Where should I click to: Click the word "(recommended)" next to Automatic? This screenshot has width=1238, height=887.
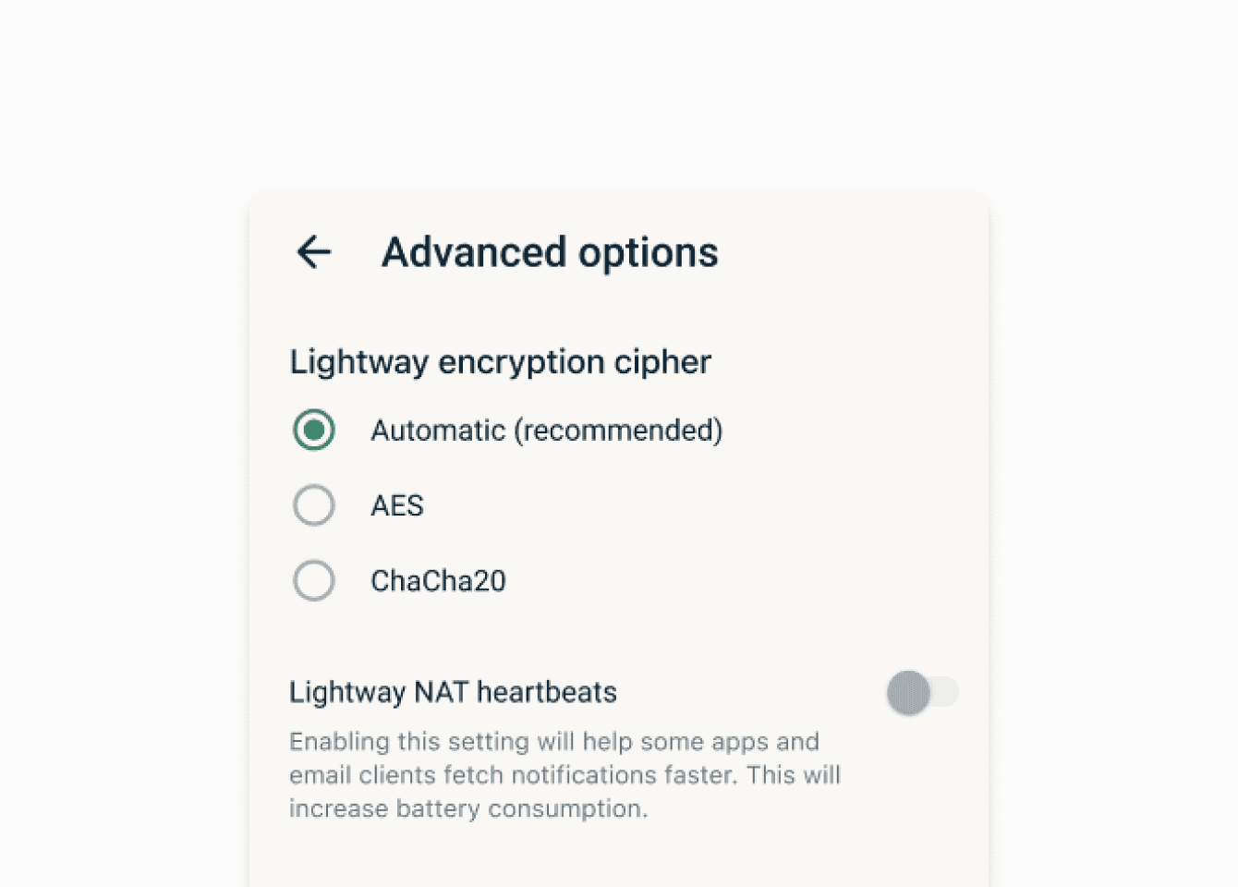click(618, 431)
